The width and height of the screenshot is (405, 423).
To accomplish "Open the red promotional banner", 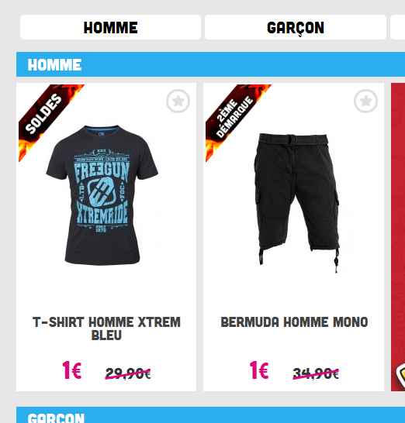I will coord(398,237).
